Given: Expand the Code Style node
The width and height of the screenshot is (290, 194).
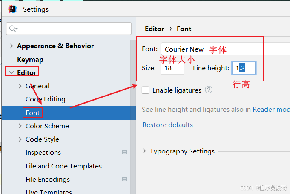Looking at the screenshot, I should point(20,139).
